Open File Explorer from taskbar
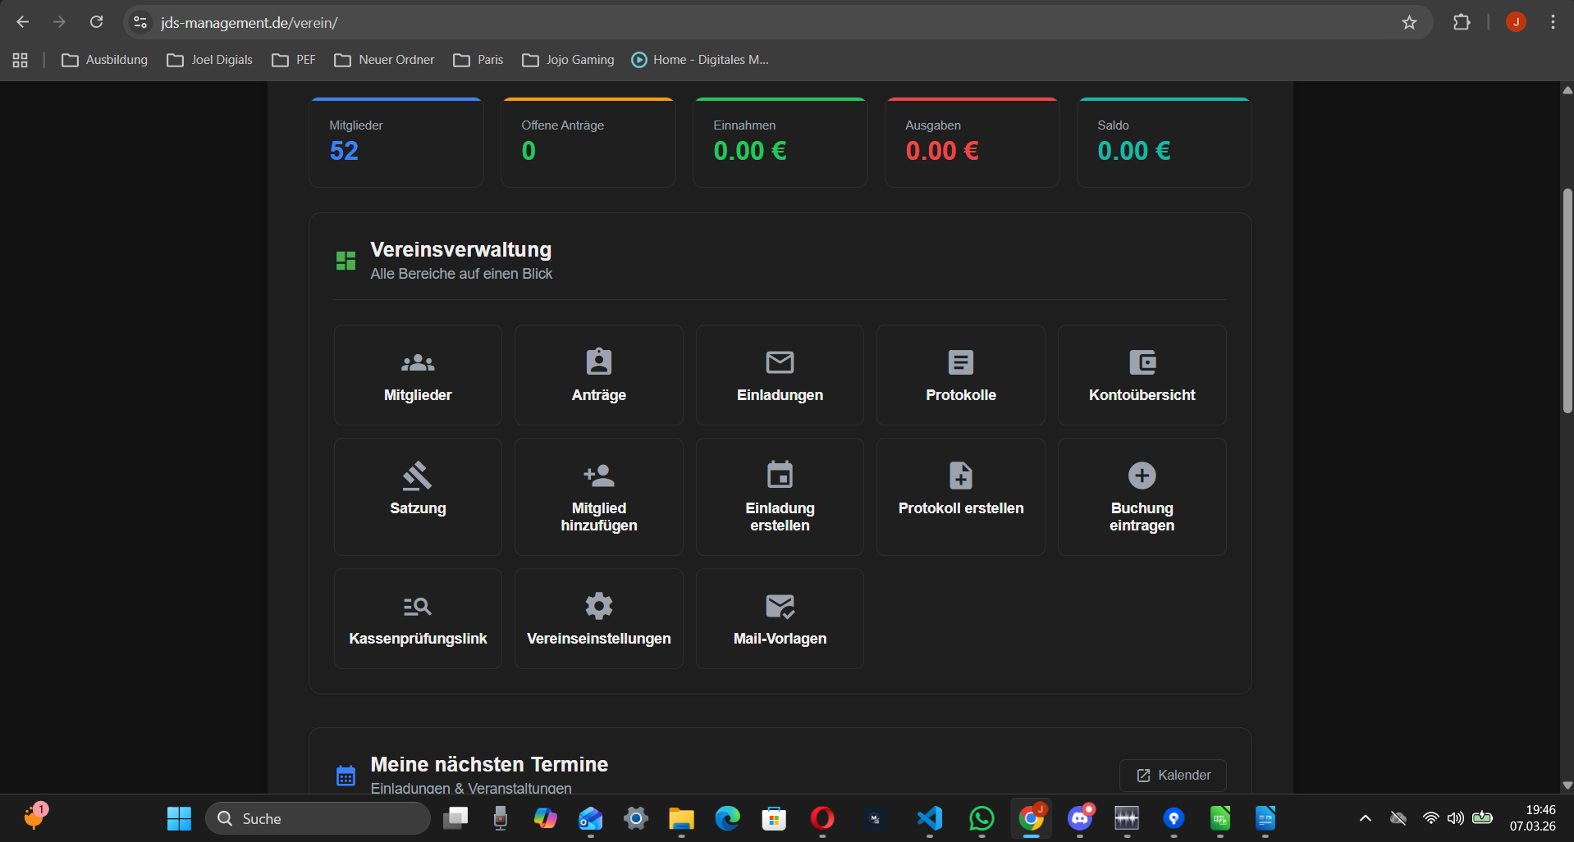Screen dimensions: 1574x842 [681, 818]
